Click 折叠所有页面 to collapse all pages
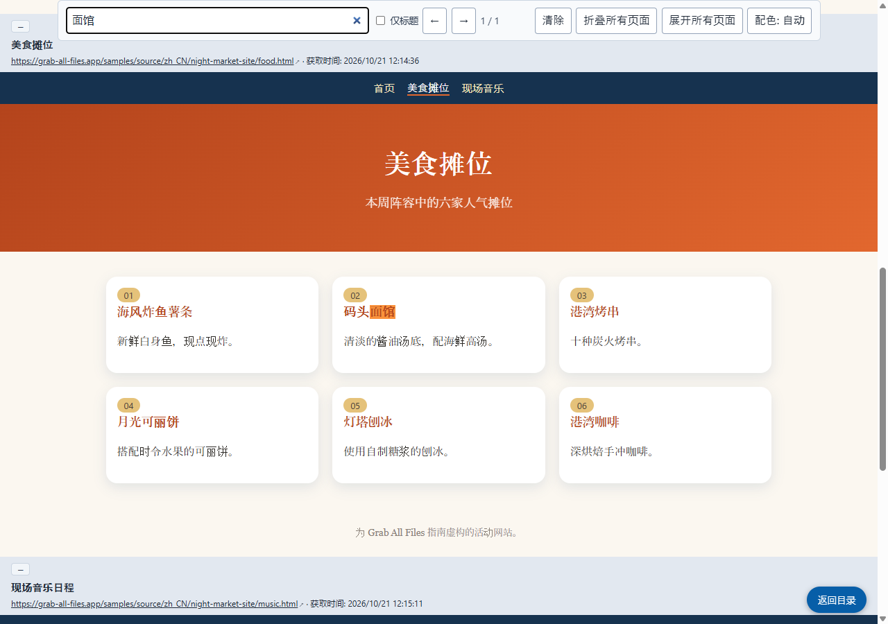This screenshot has height=624, width=888. coord(616,21)
